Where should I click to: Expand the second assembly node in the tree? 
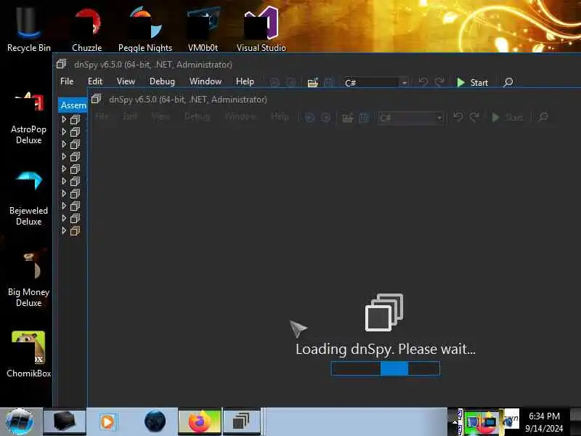64,132
